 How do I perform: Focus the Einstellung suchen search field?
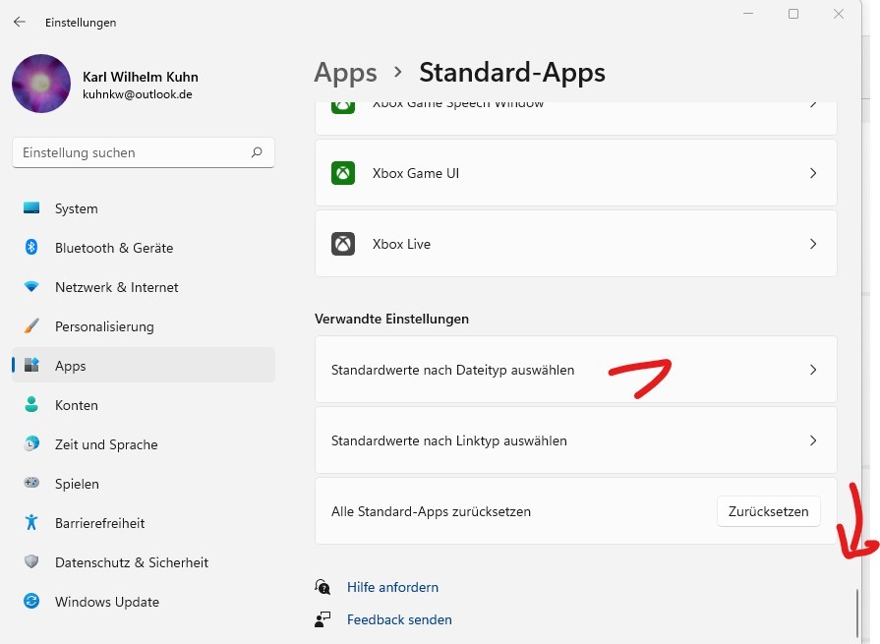click(133, 152)
